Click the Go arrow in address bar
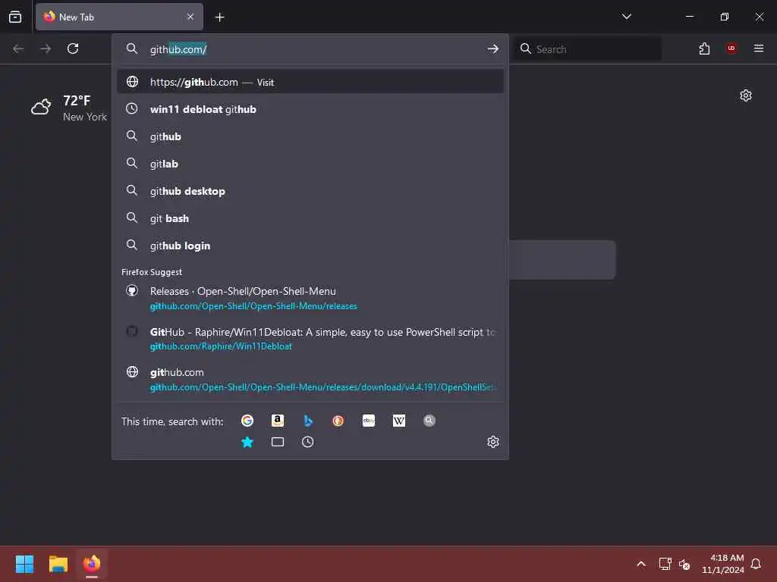The width and height of the screenshot is (777, 582). [492, 48]
